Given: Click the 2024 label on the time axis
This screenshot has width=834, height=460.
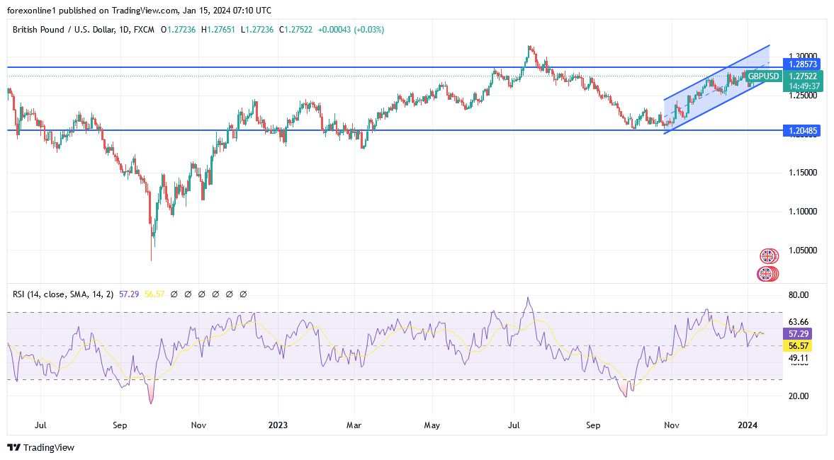Looking at the screenshot, I should tap(749, 425).
